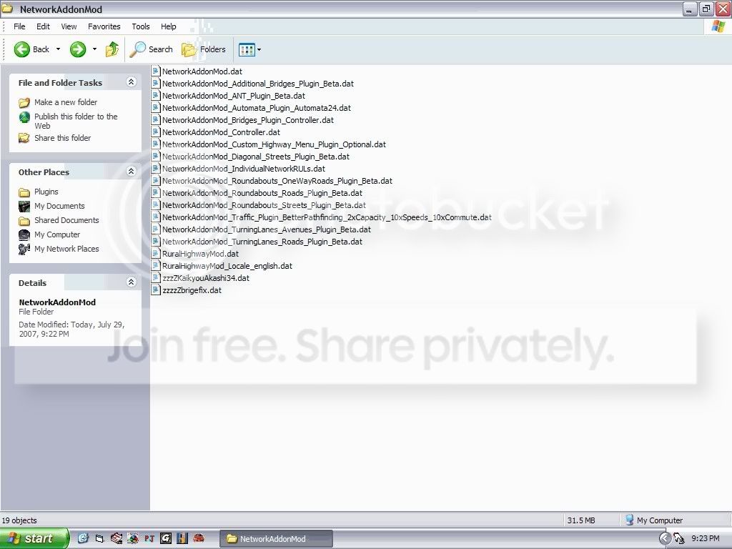Click the Make a new folder icon
This screenshot has height=549, width=732.
tap(24, 103)
